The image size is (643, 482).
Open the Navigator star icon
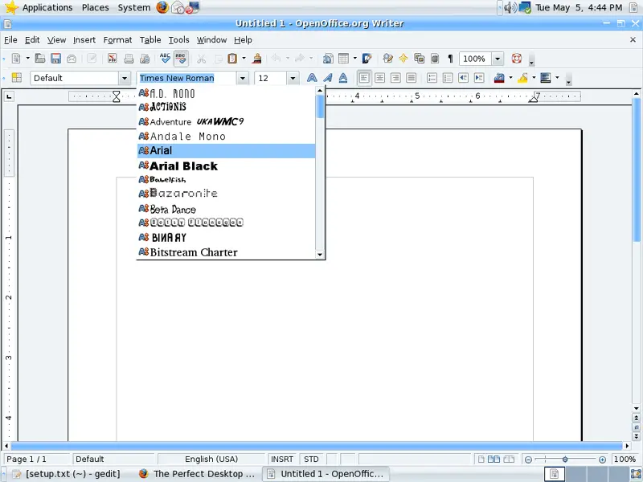tap(403, 59)
